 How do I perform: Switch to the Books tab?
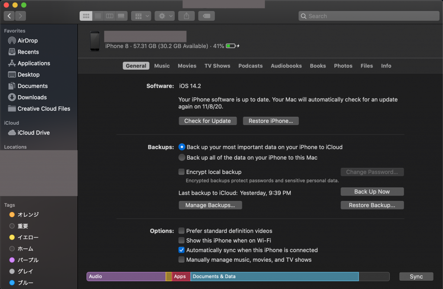[318, 66]
